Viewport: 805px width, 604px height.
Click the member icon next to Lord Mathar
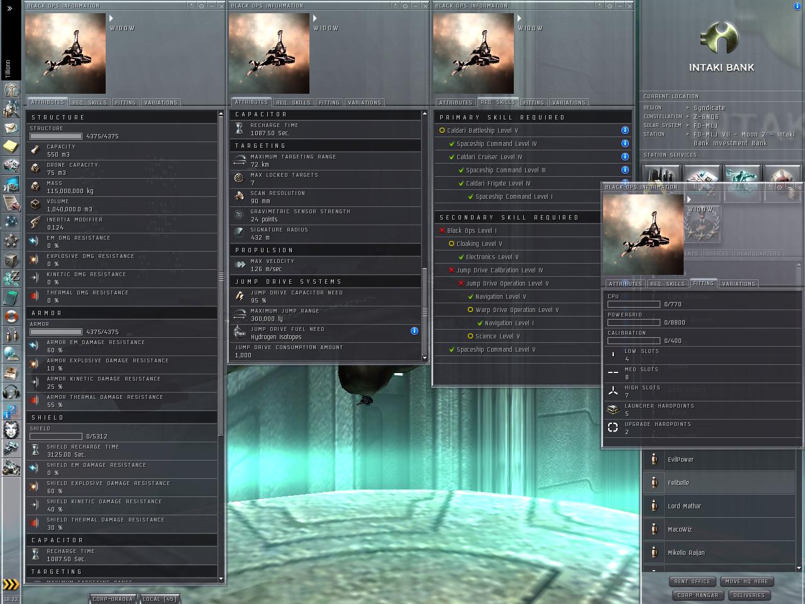654,506
